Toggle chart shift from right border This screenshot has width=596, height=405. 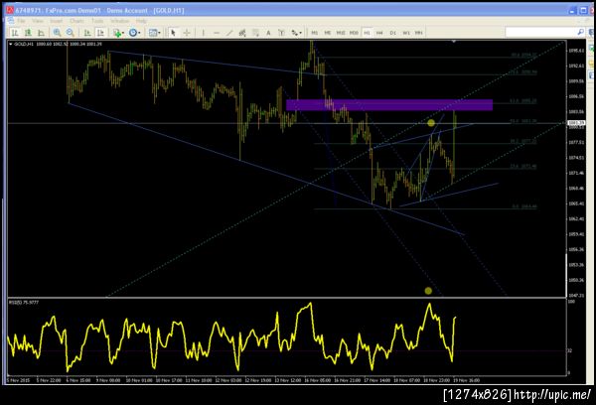click(100, 33)
